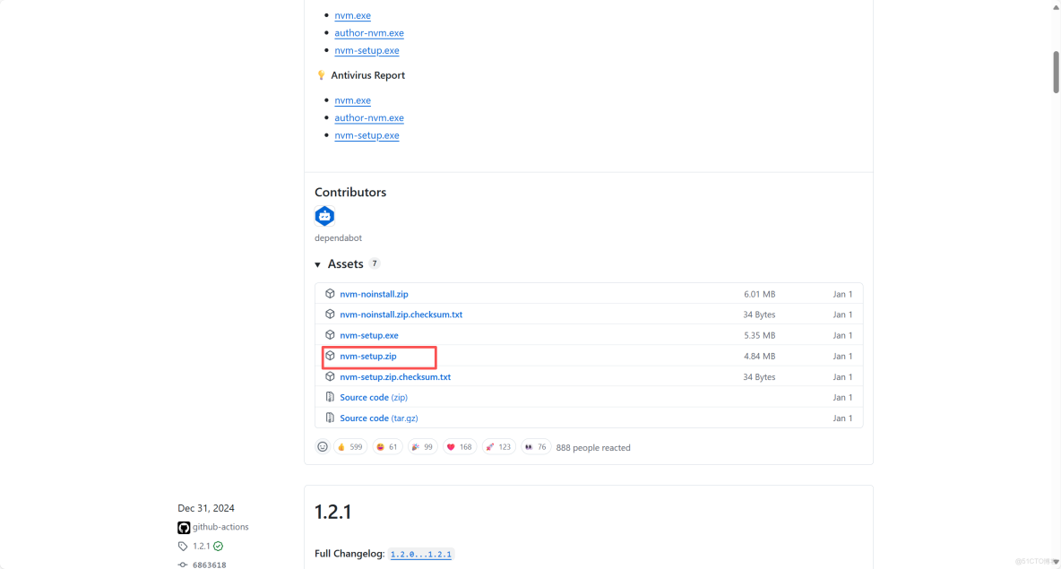Open the smiley add-reaction picker

(x=322, y=446)
